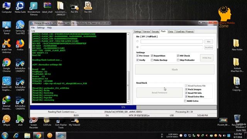Toggle the Read Extra files checkbox
Viewport: 247px width, 139px height.
pos(186,97)
